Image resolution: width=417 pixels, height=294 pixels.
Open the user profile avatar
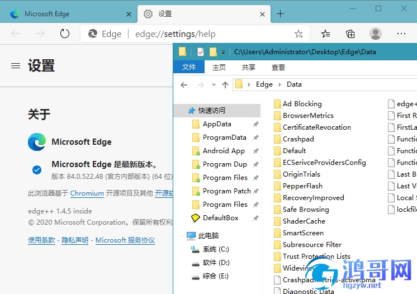376,34
